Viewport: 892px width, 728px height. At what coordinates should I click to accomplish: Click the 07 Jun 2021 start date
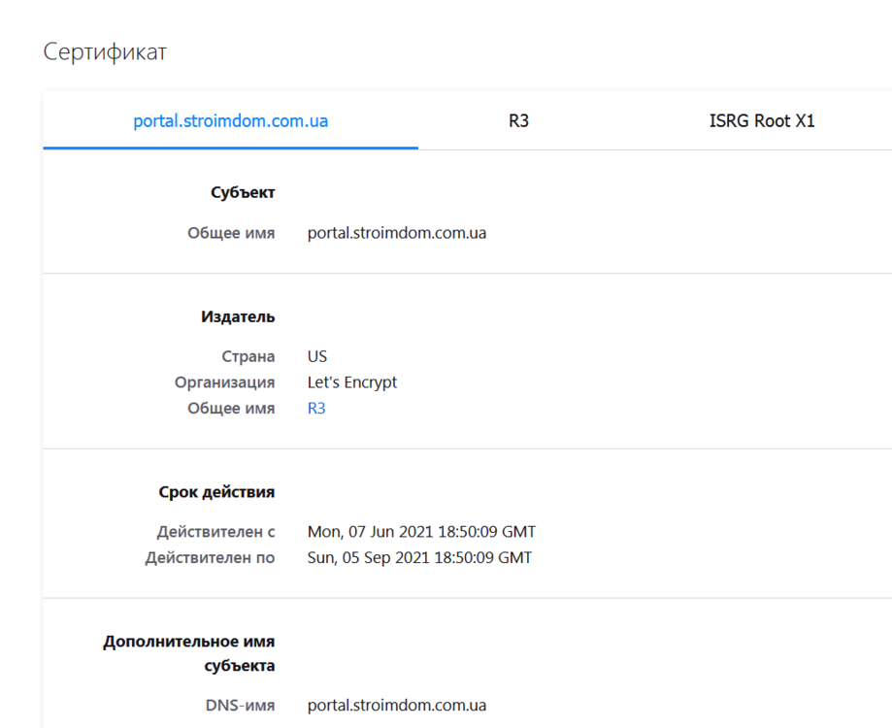421,532
